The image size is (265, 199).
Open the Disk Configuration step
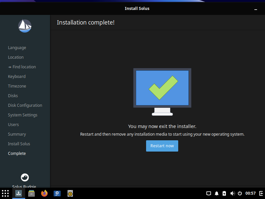[x=25, y=105]
